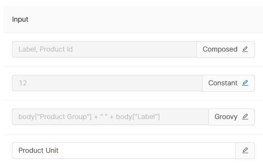Click the pencil icon next to Groovy
Viewport: 263px width, 166px height.
(245, 117)
